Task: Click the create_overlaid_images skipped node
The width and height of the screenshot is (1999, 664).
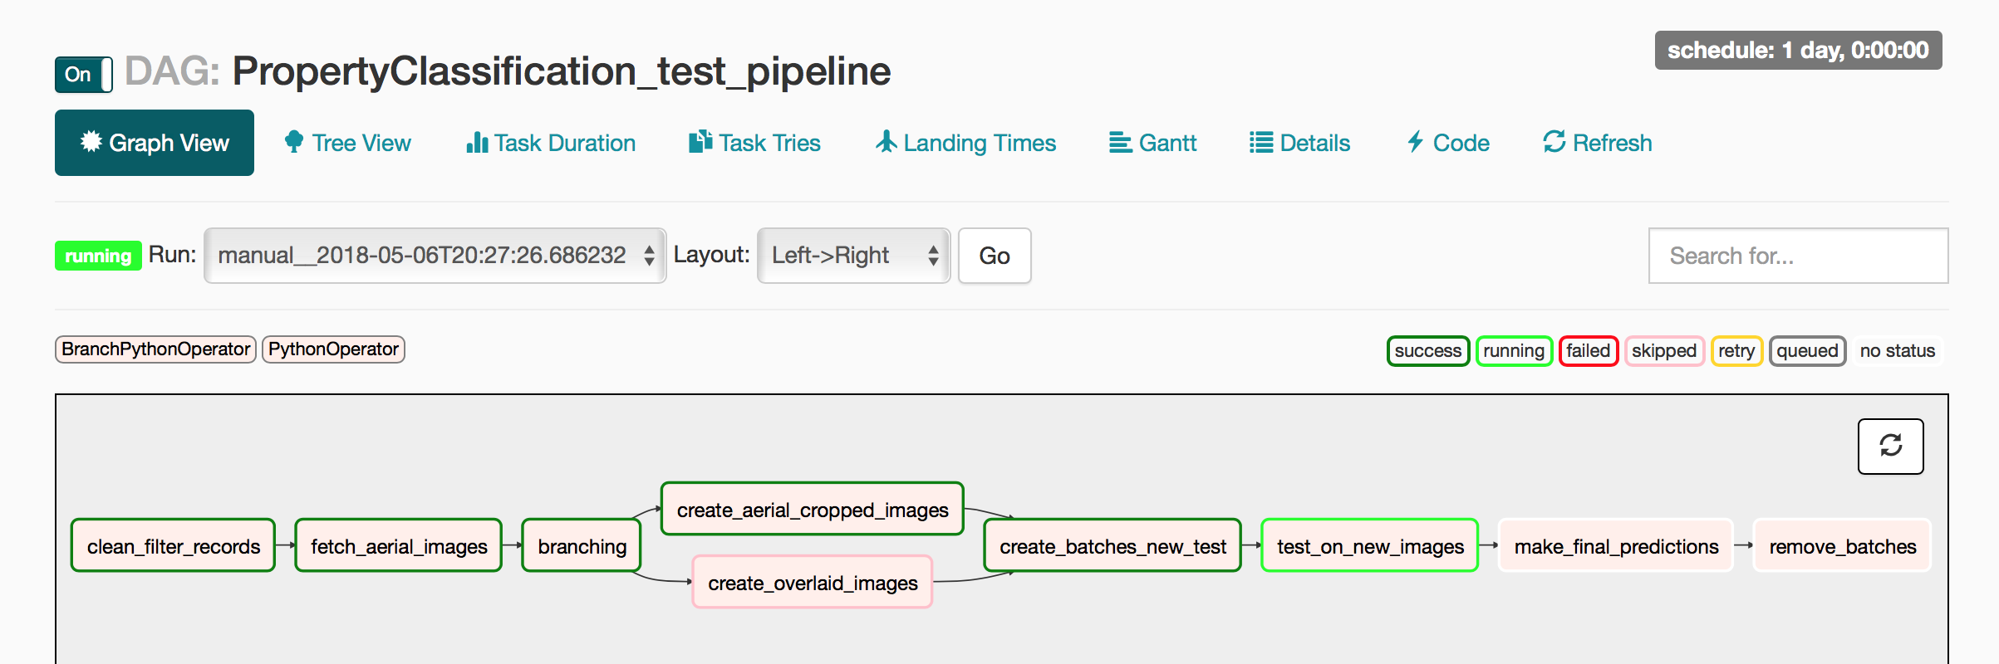Action: click(x=812, y=583)
